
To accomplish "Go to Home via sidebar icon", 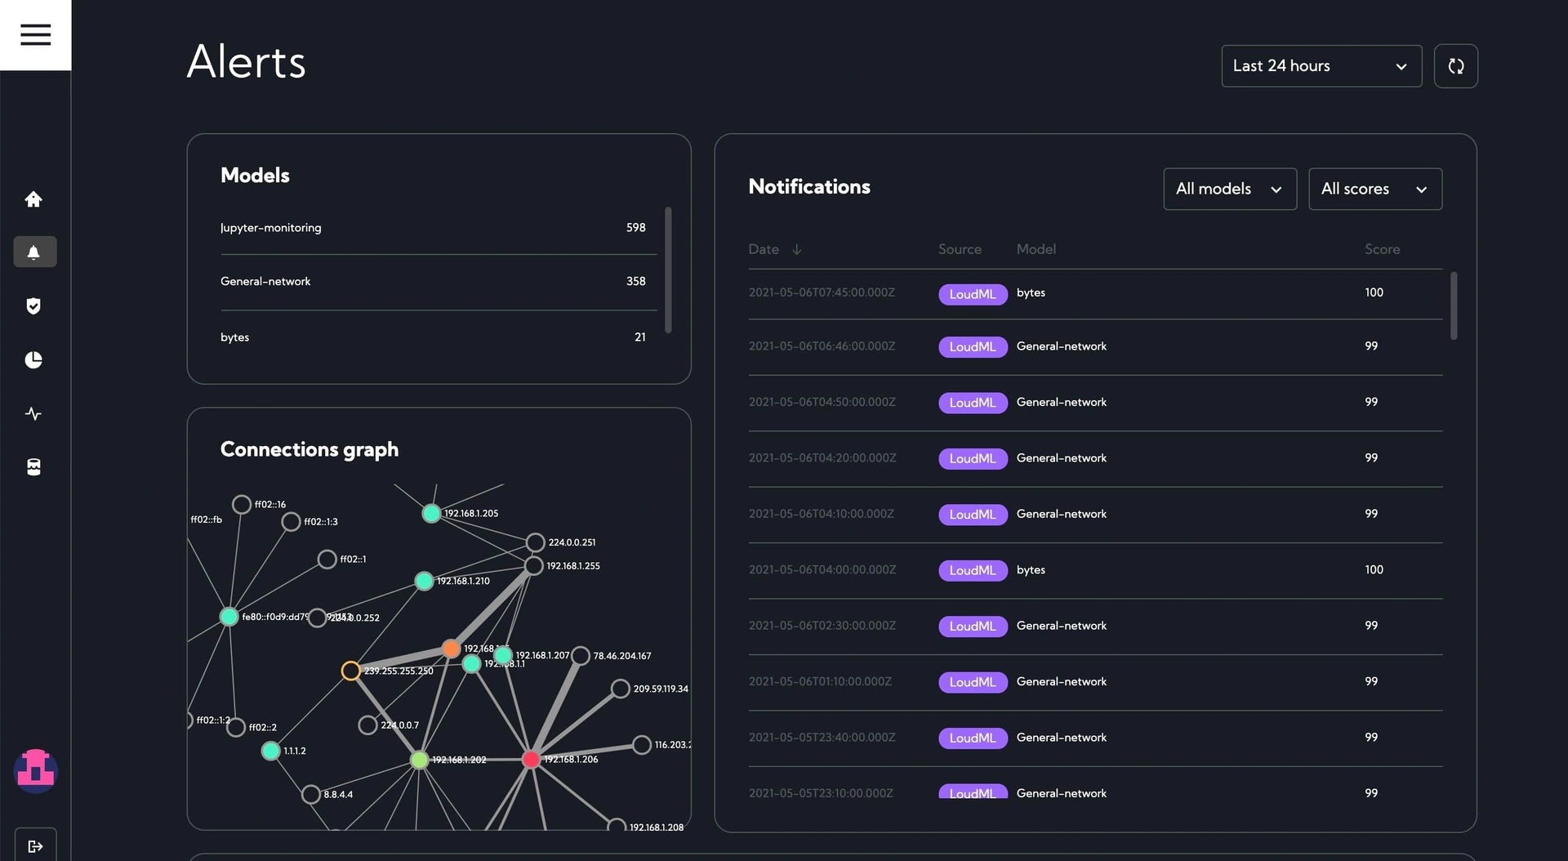I will (x=33, y=199).
